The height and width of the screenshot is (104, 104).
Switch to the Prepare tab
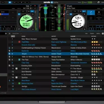[92, 33]
